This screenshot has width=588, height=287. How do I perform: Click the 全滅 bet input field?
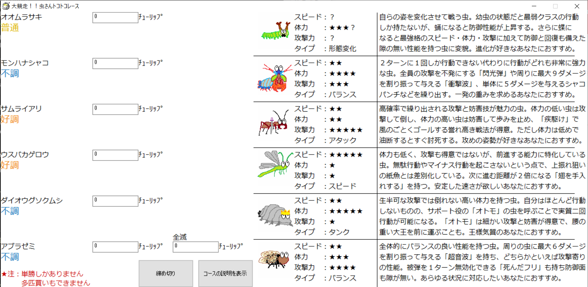[x=195, y=247]
